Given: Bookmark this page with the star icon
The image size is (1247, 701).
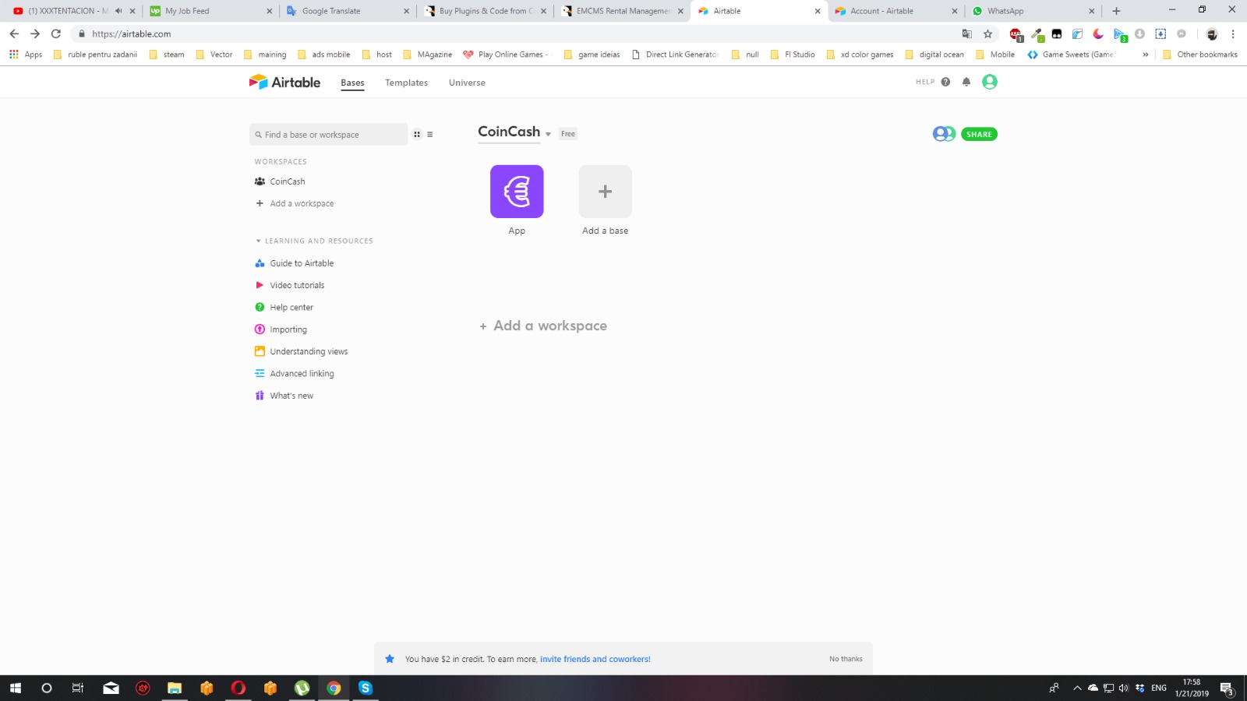Looking at the screenshot, I should pyautogui.click(x=987, y=34).
